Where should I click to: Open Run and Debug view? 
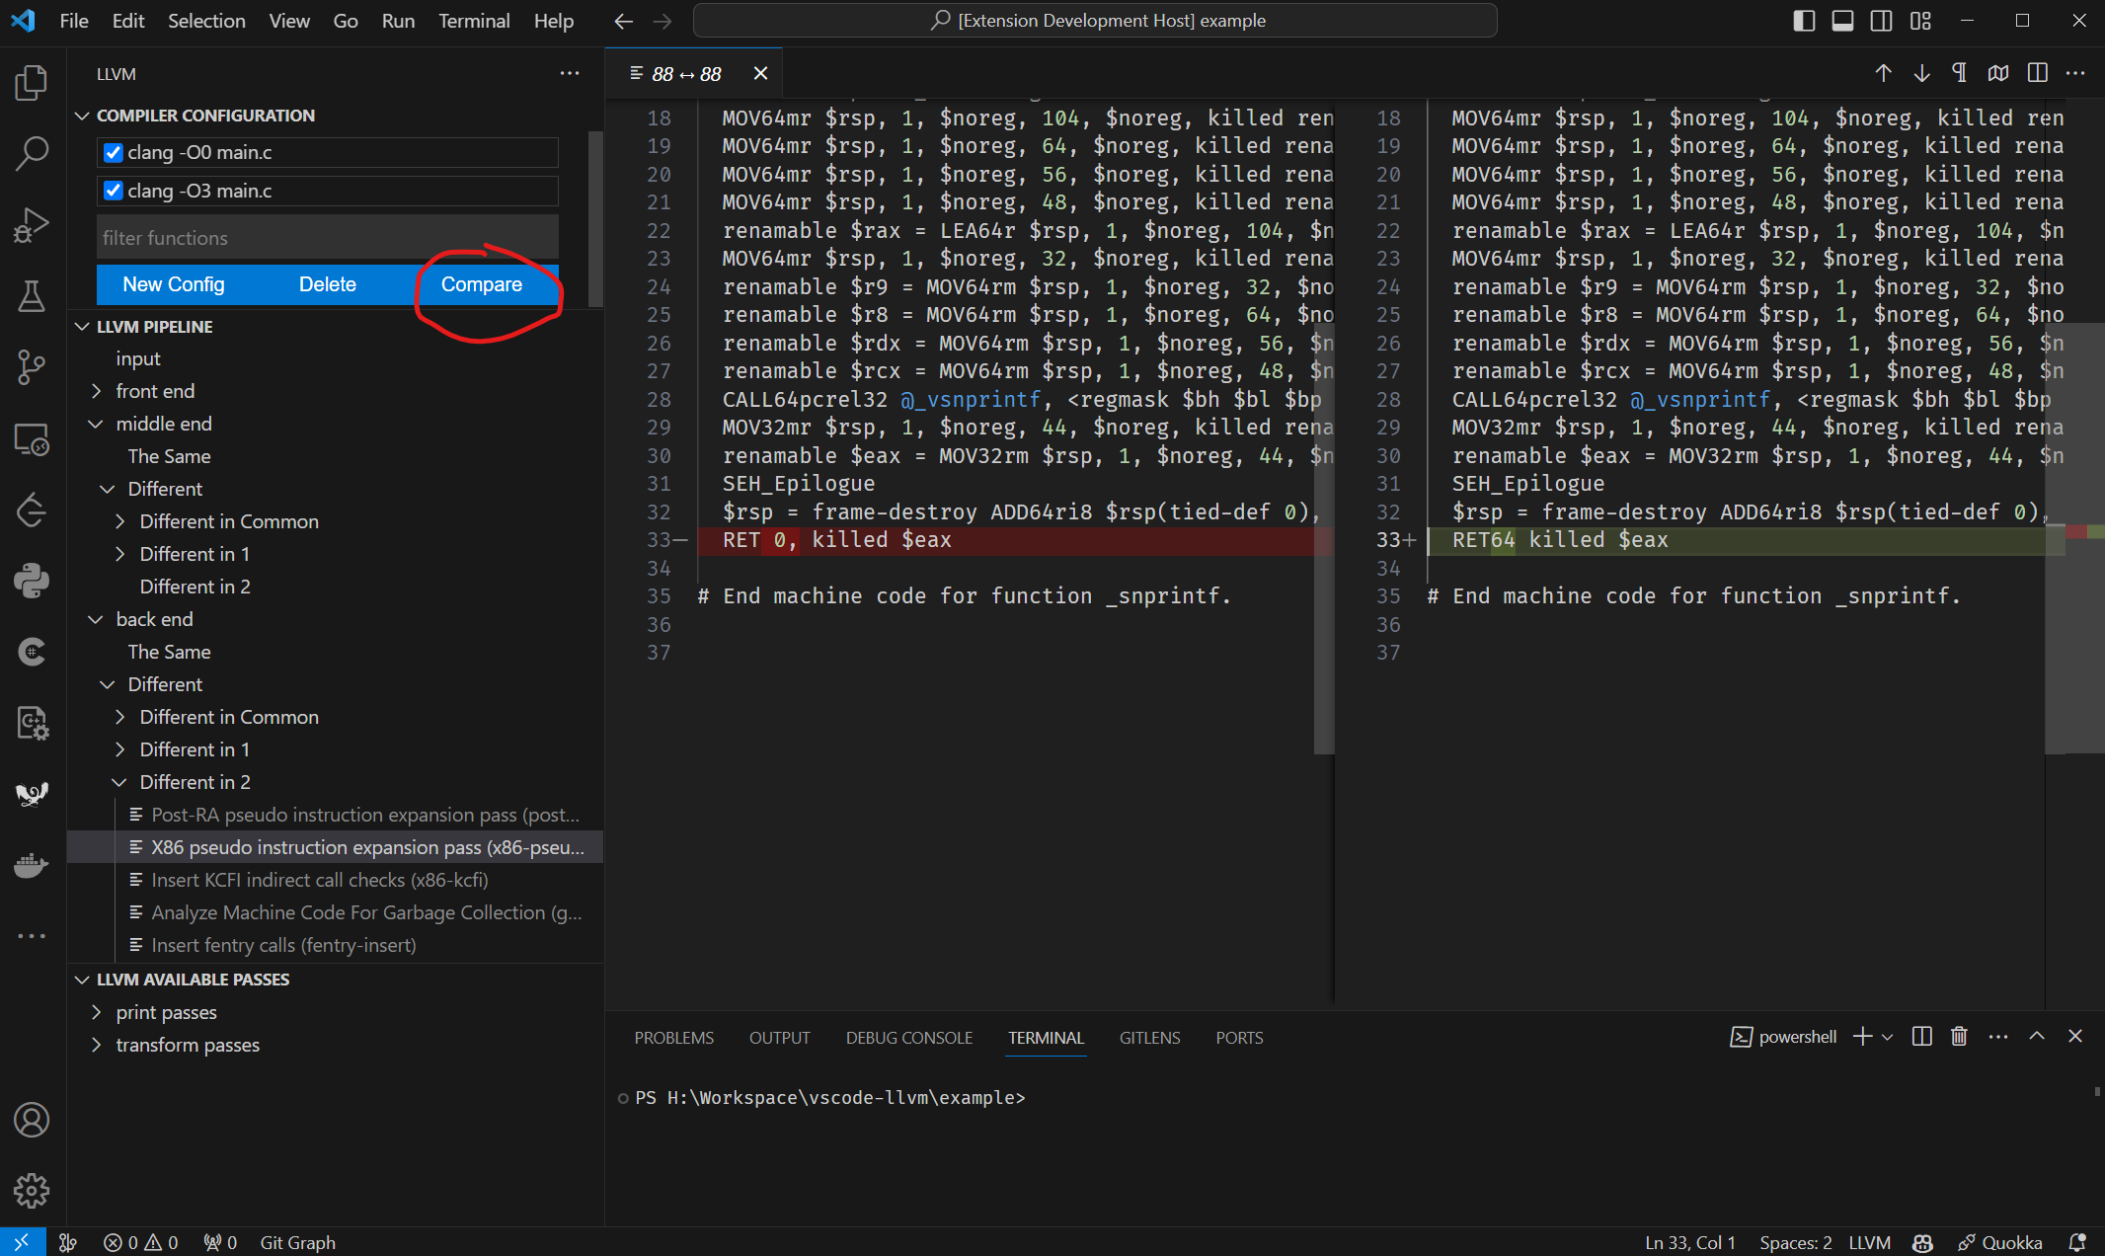pos(32,225)
